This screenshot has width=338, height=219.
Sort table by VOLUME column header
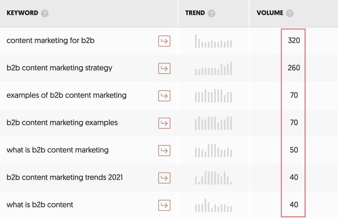click(270, 13)
